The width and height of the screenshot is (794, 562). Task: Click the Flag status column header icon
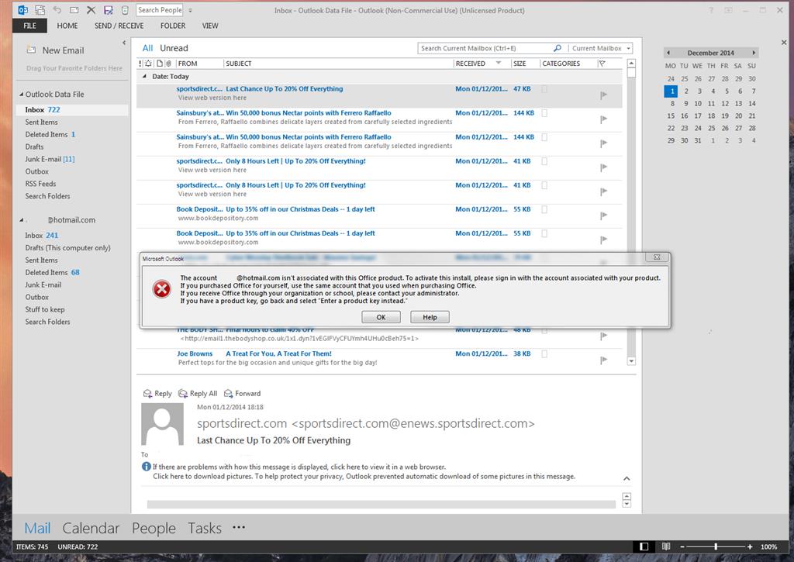coord(602,64)
